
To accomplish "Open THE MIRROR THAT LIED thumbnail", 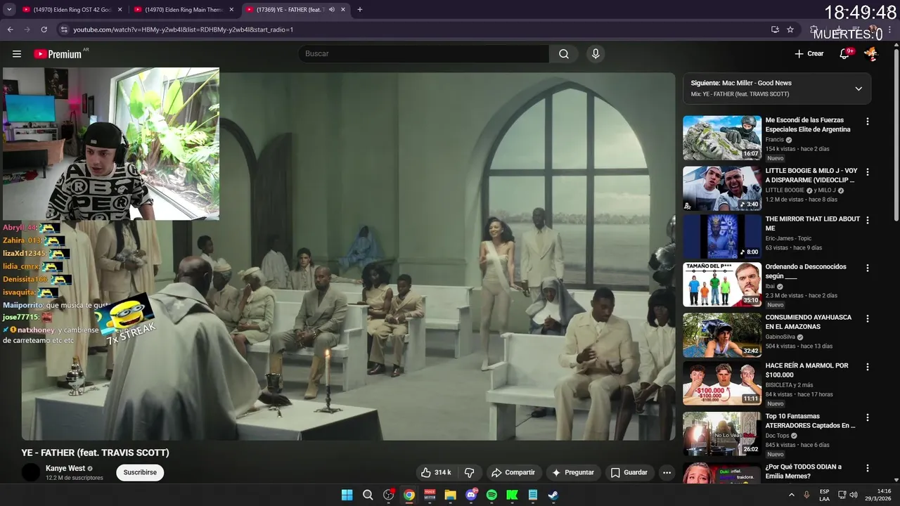I will pyautogui.click(x=722, y=236).
